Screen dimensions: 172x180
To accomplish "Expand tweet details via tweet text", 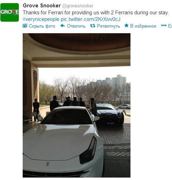I will (x=96, y=13).
